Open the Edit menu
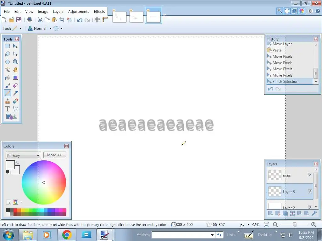 pyautogui.click(x=18, y=12)
